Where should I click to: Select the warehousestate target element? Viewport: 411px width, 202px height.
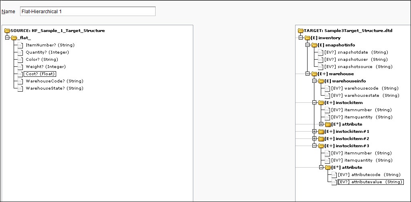click(x=365, y=96)
